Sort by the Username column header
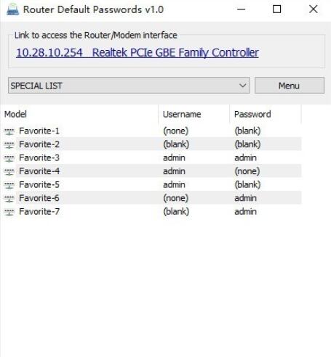Image resolution: width=331 pixels, height=357 pixels. 194,114
